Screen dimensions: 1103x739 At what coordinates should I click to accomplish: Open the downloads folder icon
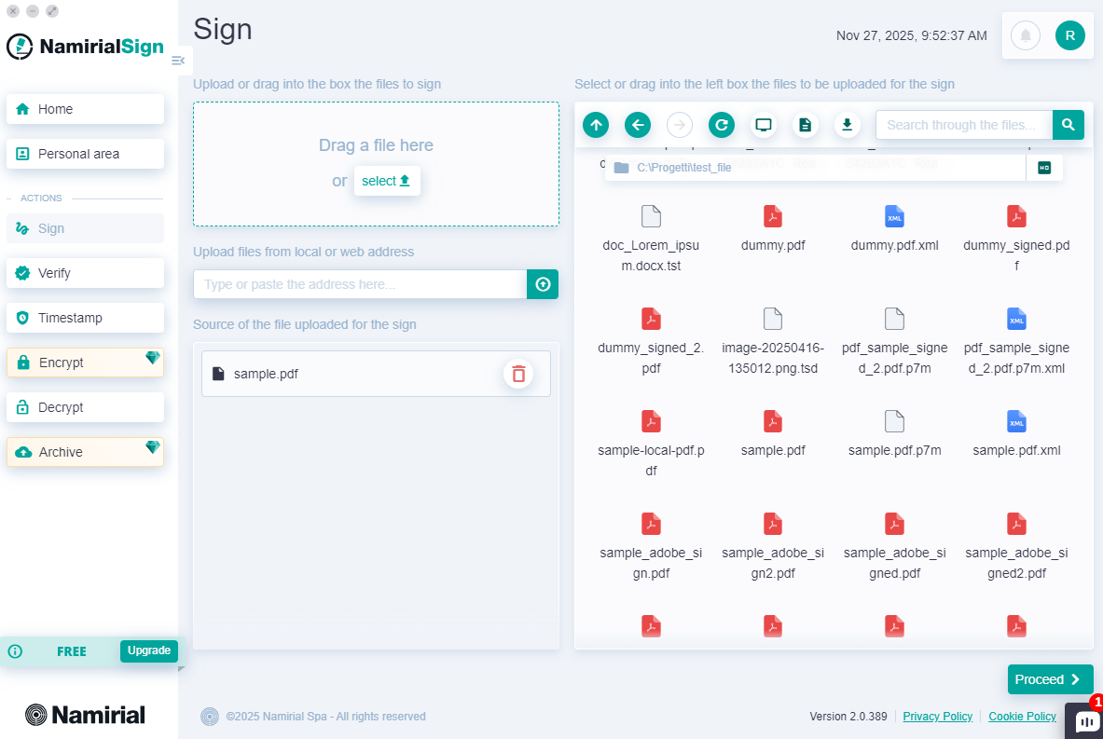tap(847, 125)
